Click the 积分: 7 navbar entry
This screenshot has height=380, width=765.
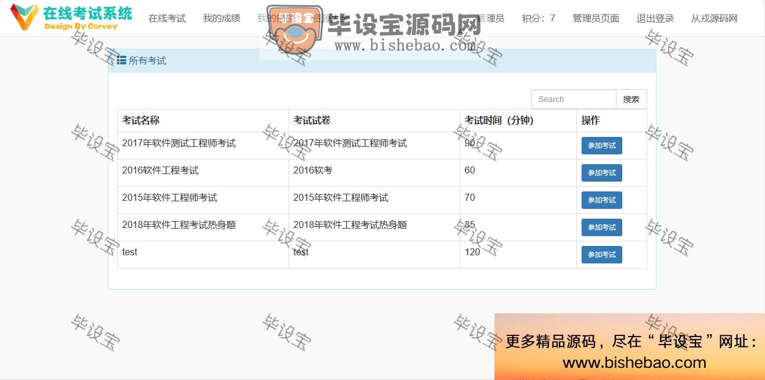pos(539,18)
